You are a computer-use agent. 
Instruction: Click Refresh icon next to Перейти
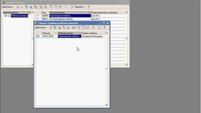click(72, 7)
